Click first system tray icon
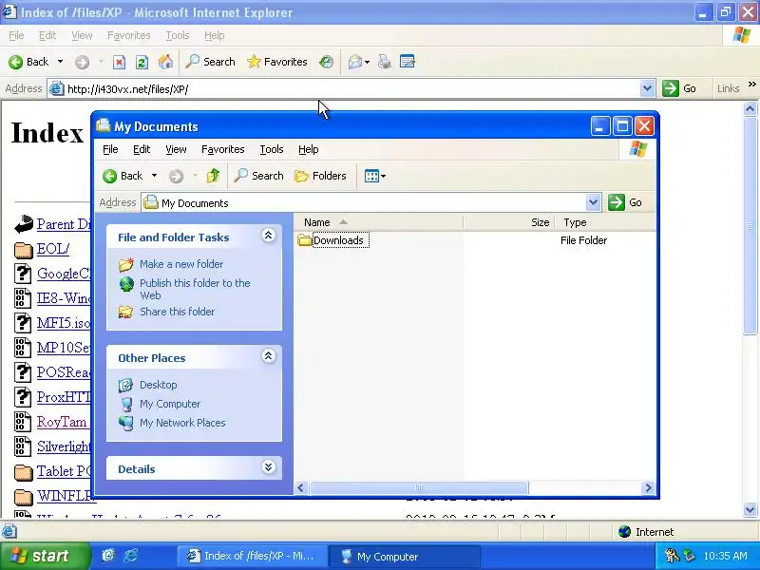 click(x=672, y=556)
